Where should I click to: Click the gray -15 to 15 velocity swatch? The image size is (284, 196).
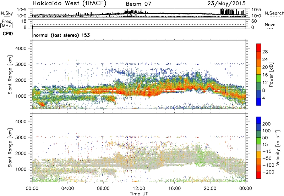coord(259,148)
